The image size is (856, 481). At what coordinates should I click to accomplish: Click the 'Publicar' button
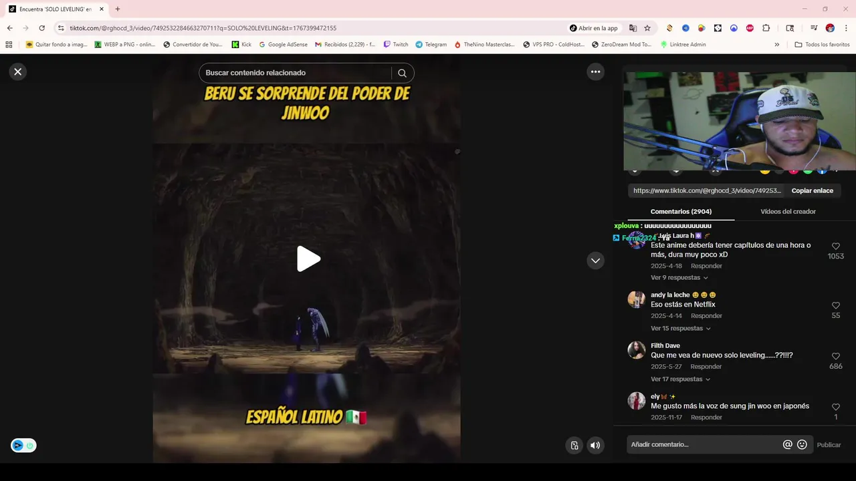pyautogui.click(x=829, y=445)
